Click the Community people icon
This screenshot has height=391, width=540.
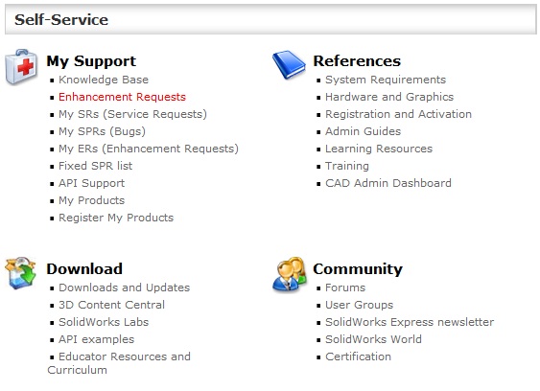(x=289, y=275)
